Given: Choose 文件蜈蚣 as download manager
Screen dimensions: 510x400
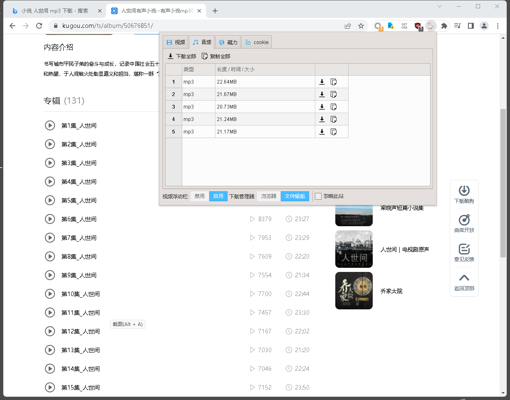Looking at the screenshot, I should [x=295, y=196].
